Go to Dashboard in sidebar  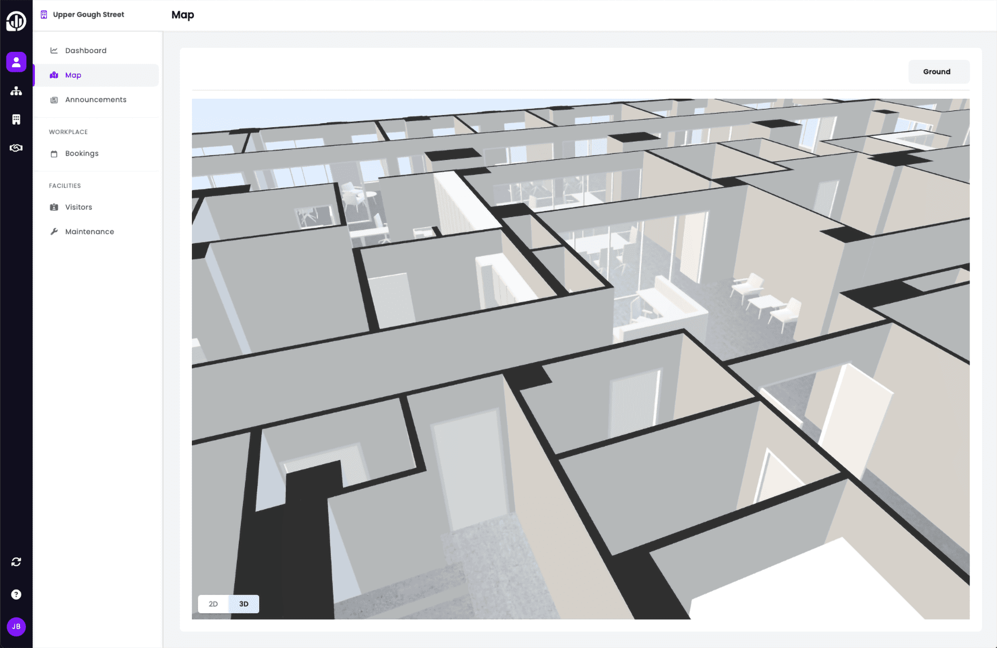pos(86,50)
